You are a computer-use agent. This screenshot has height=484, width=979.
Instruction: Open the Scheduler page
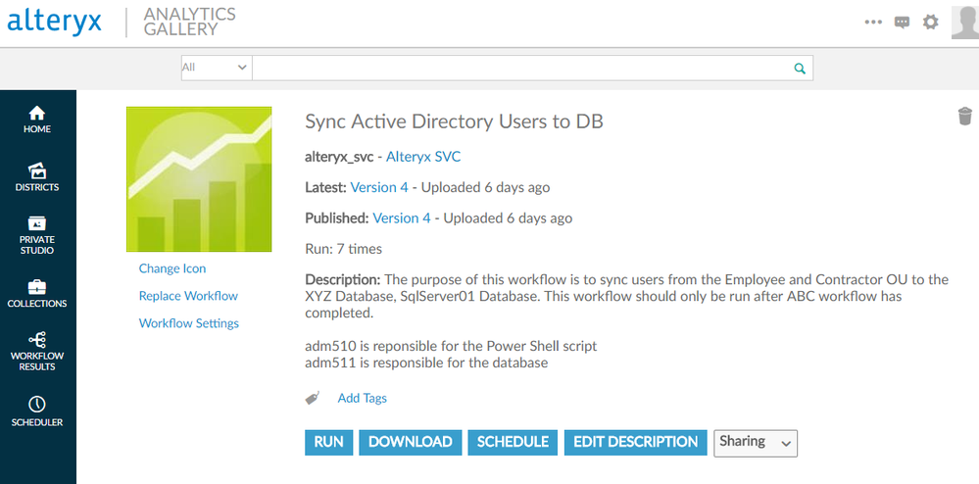coord(37,411)
